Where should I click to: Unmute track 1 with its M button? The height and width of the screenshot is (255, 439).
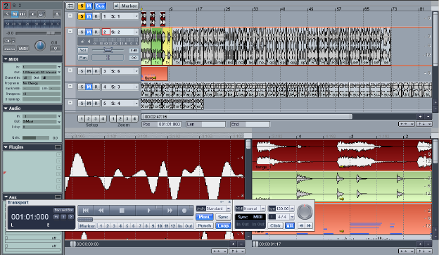point(89,16)
